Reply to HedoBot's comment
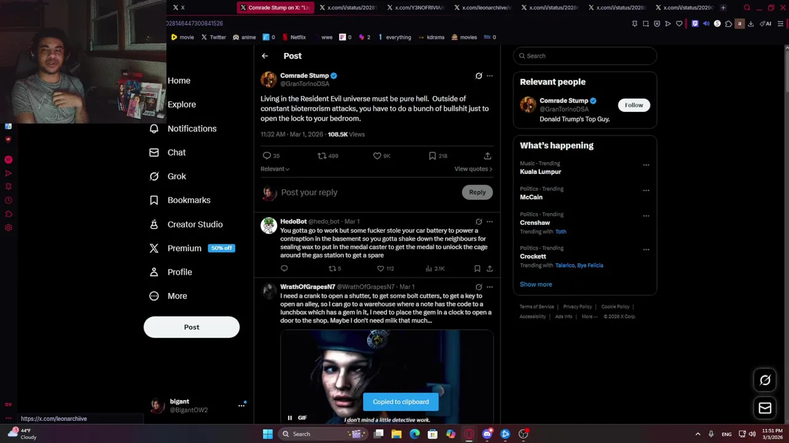789x443 pixels. pos(284,268)
